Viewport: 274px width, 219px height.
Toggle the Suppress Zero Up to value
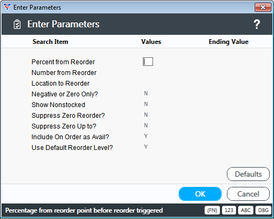point(146,125)
